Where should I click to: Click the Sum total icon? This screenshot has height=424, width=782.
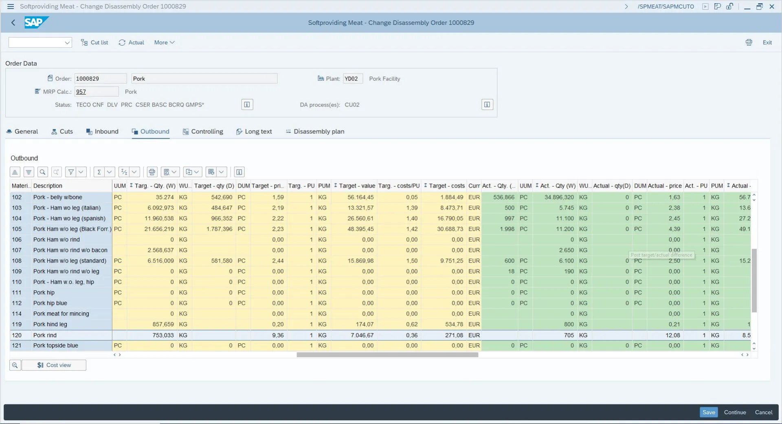[99, 172]
